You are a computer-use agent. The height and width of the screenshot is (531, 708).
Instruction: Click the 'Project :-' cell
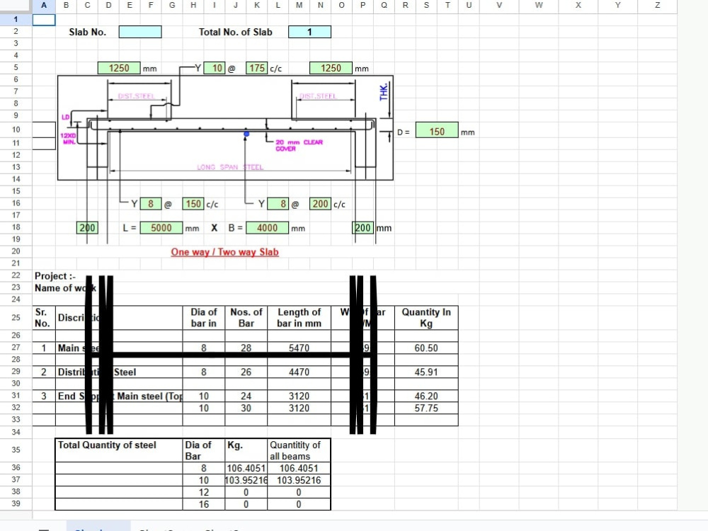point(55,276)
